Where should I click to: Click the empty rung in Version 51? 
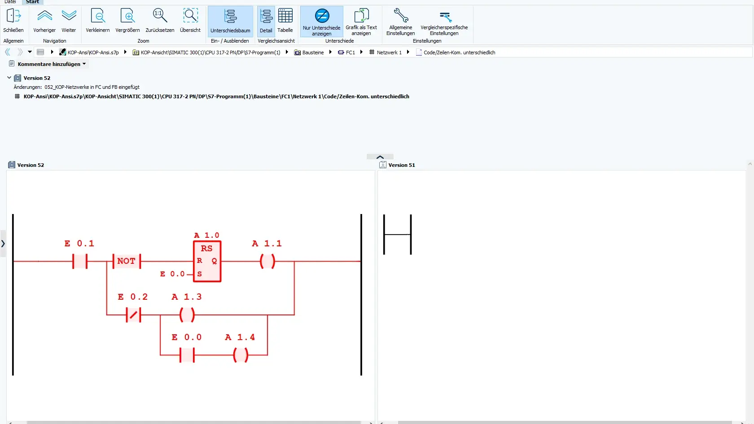click(398, 234)
